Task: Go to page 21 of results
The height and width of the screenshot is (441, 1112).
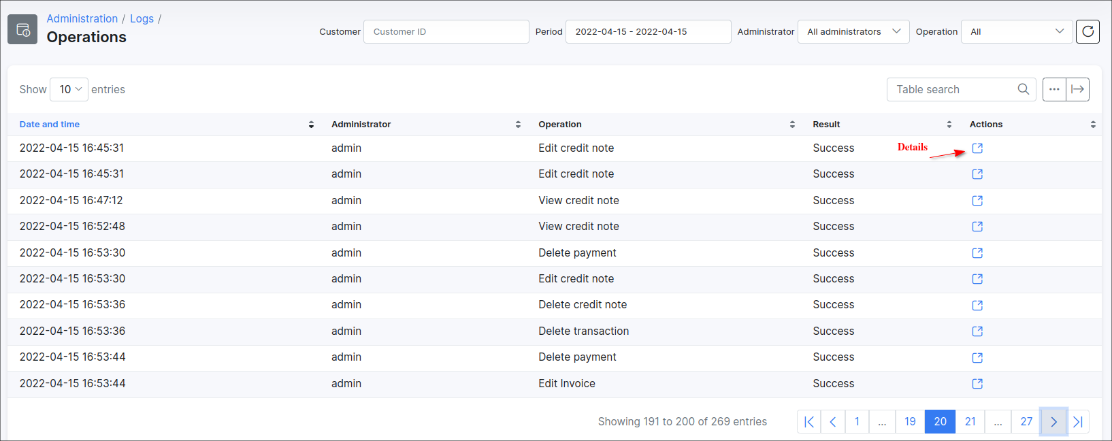Action: click(970, 422)
